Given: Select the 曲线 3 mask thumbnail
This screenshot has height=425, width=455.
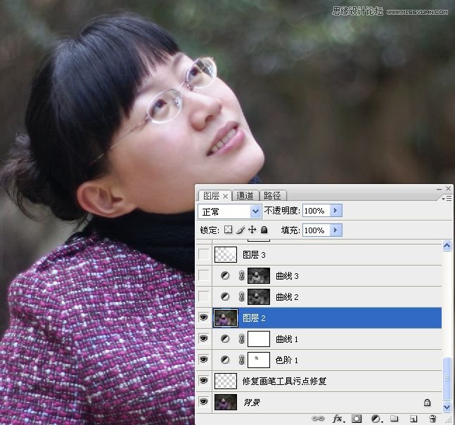Looking at the screenshot, I should pyautogui.click(x=259, y=275).
